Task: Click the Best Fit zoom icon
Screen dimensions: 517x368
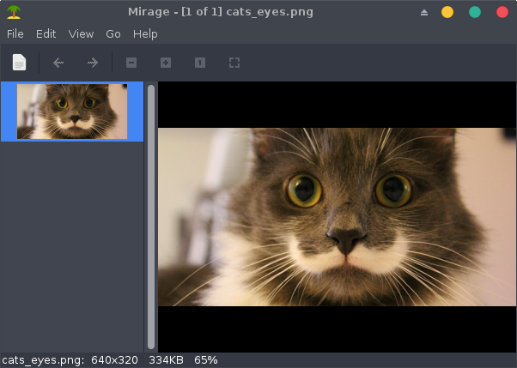Action: coord(234,63)
